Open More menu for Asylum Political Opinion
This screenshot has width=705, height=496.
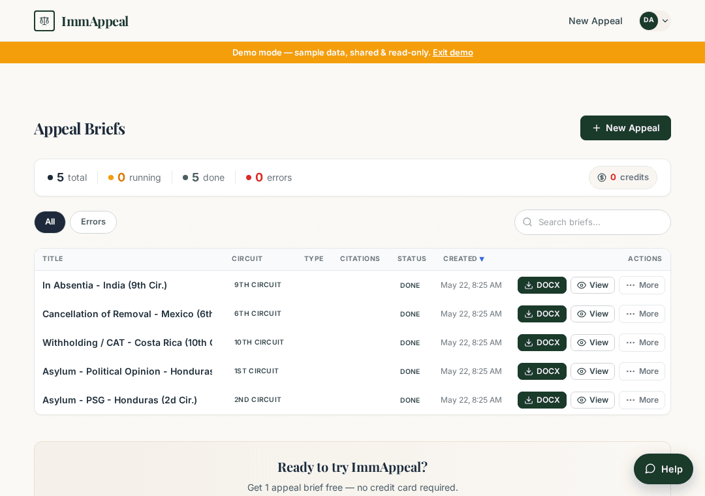point(642,371)
